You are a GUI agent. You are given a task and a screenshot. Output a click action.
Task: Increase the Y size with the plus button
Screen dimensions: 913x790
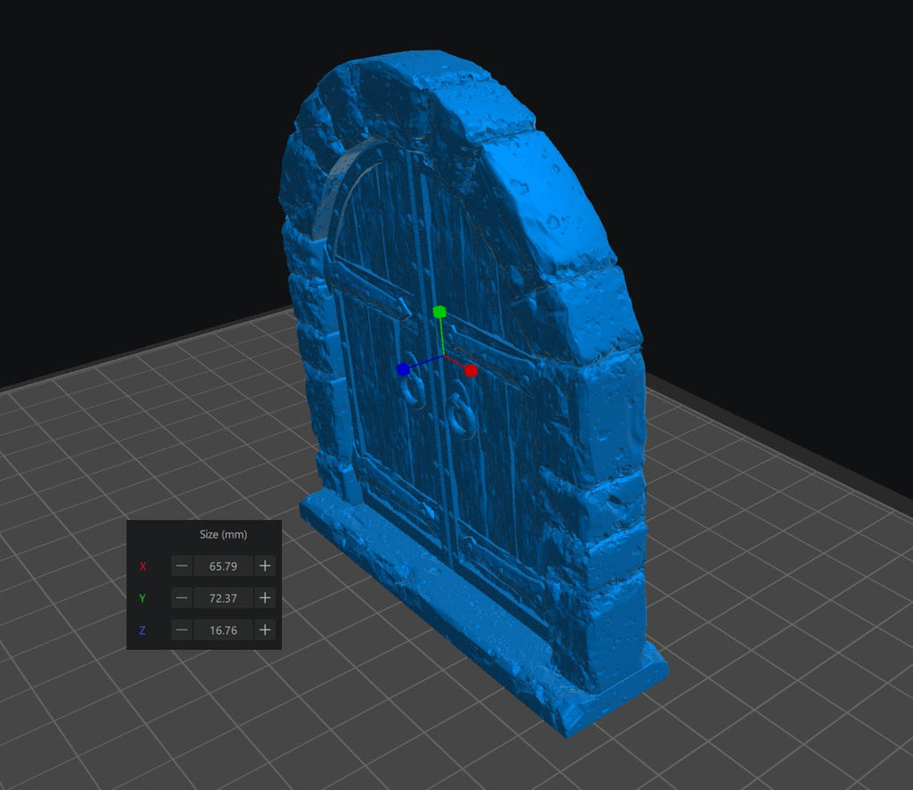pyautogui.click(x=265, y=597)
